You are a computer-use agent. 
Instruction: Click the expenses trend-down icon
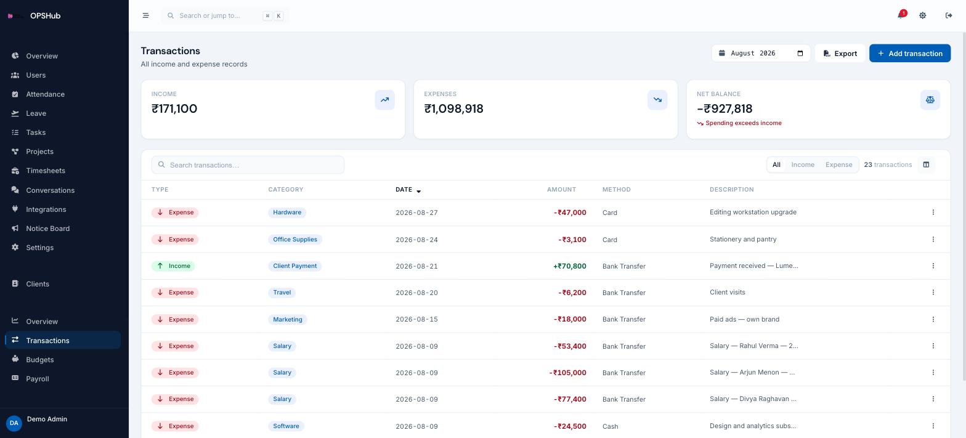click(x=657, y=100)
